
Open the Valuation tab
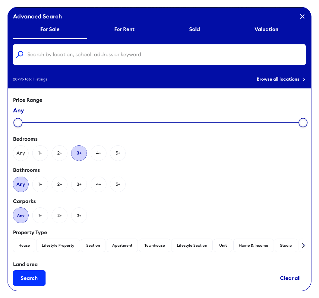[x=266, y=29]
